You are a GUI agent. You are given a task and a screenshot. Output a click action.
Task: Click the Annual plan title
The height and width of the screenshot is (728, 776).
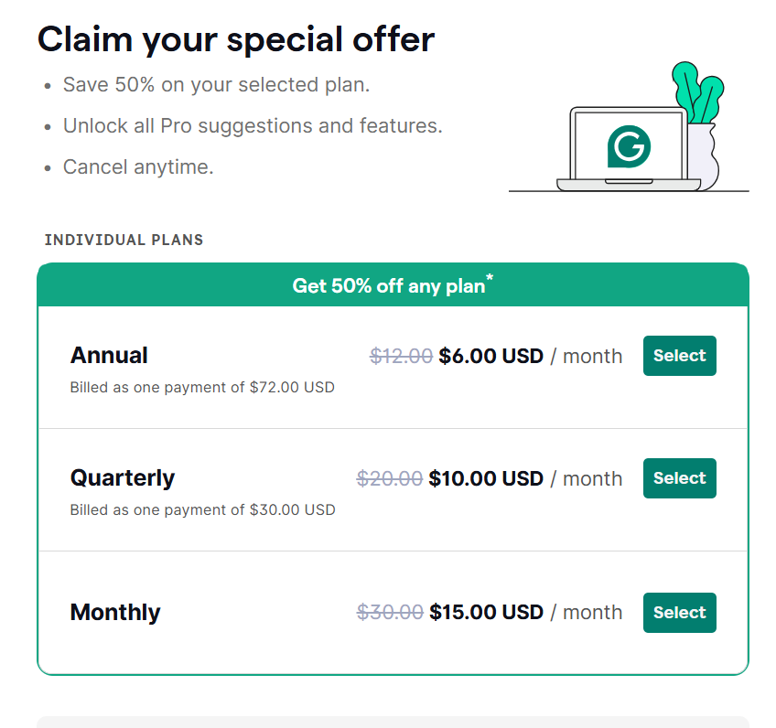[109, 356]
